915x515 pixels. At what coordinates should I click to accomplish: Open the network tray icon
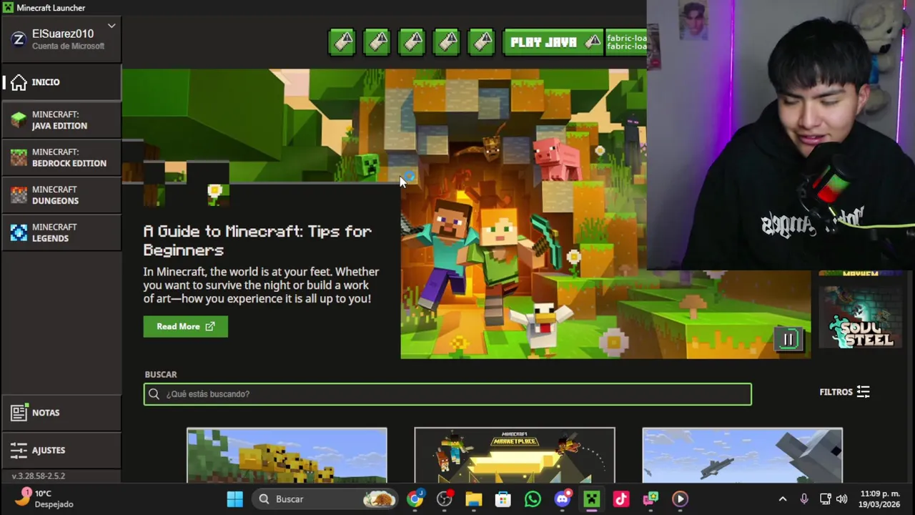(x=825, y=499)
